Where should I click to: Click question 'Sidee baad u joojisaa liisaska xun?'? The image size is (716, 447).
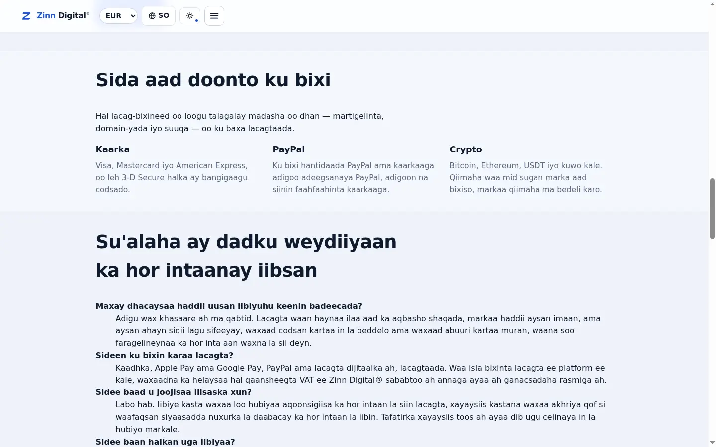click(174, 392)
